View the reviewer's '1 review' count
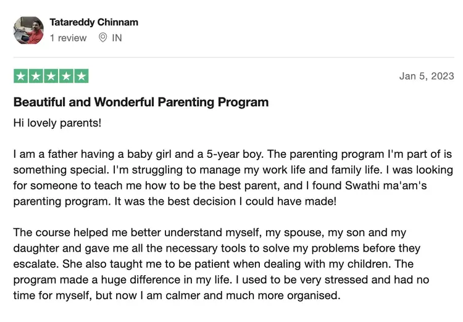Image resolution: width=463 pixels, height=322 pixels. [x=69, y=38]
